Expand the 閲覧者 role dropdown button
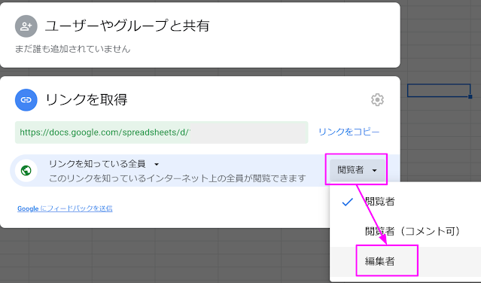 (358, 170)
